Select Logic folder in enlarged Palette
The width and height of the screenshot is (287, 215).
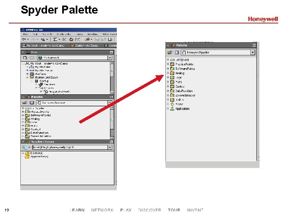179,78
